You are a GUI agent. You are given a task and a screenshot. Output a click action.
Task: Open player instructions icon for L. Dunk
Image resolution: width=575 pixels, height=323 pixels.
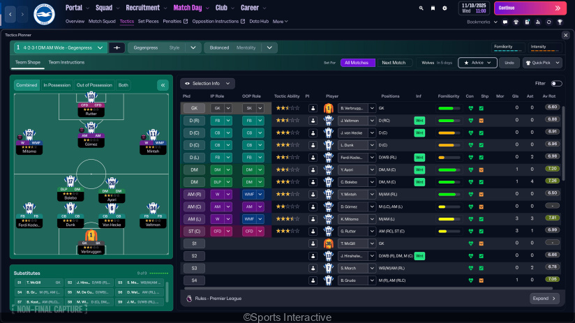click(313, 145)
